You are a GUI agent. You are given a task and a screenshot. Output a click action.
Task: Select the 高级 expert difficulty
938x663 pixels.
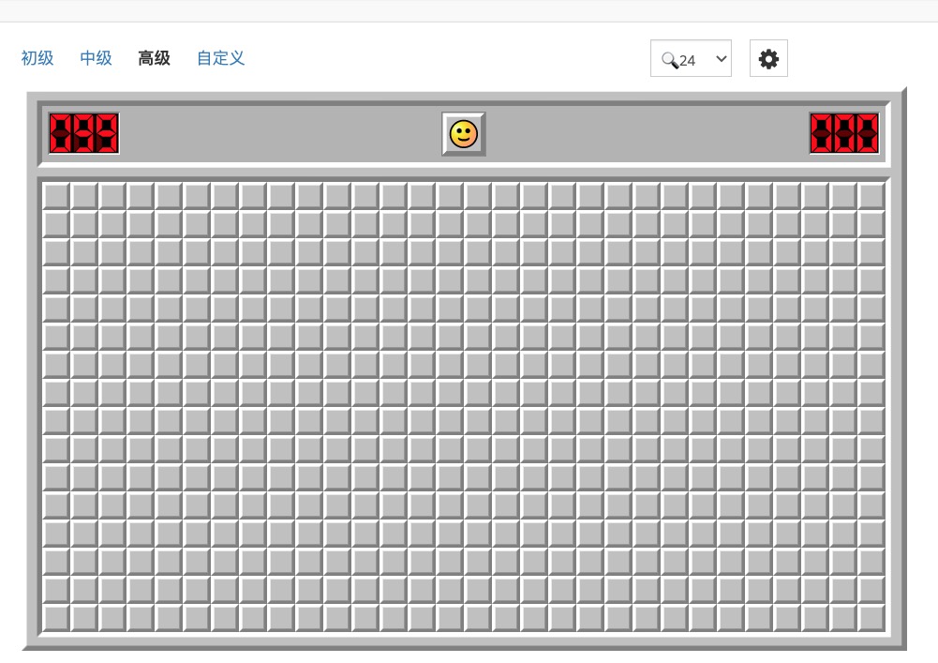tap(154, 58)
